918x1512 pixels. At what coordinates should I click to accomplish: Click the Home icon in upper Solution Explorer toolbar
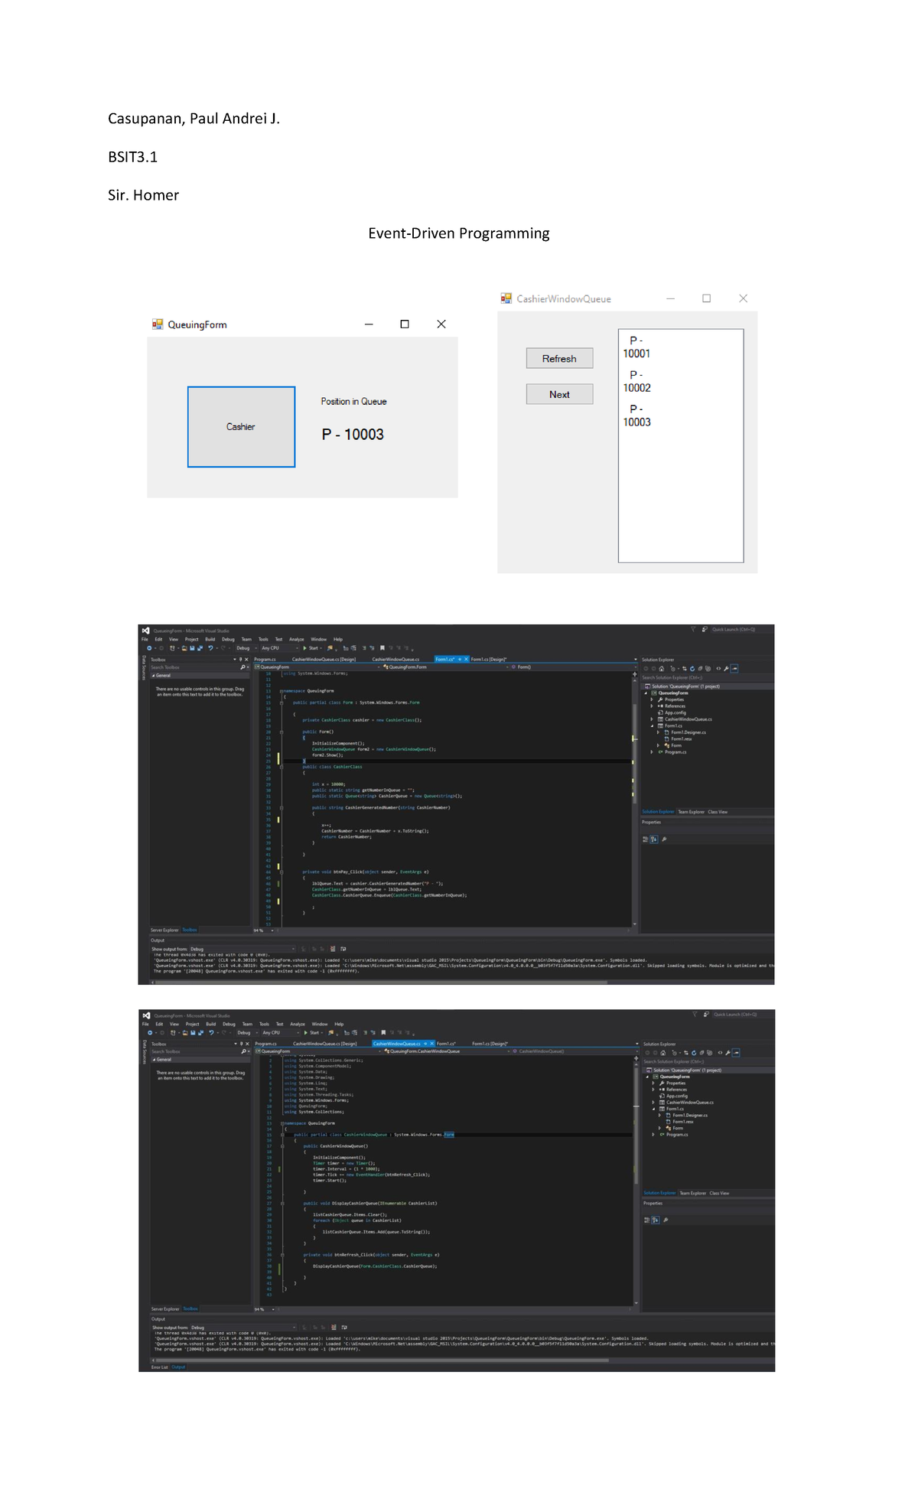(x=662, y=669)
